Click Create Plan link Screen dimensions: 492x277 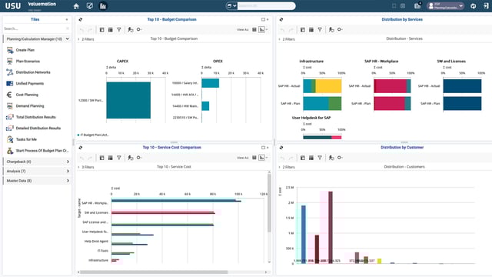25,50
